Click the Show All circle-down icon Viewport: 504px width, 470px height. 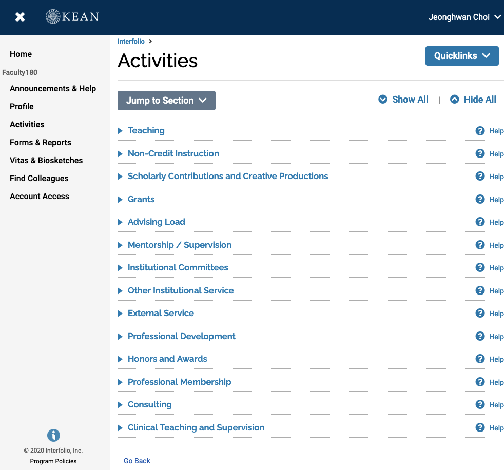[383, 99]
